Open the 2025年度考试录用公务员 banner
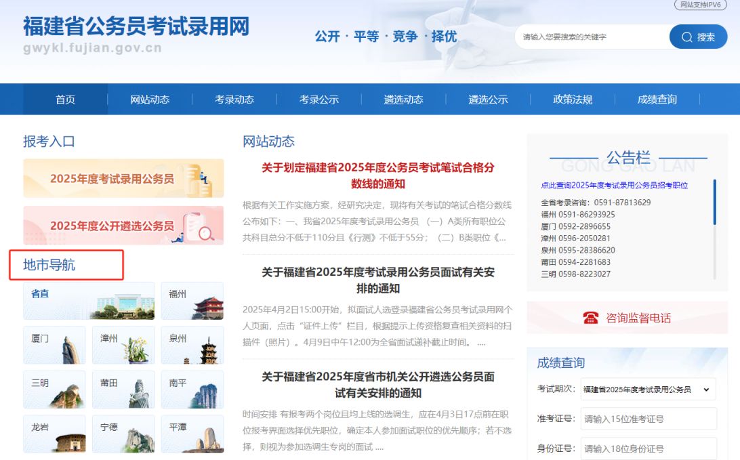The image size is (740, 460). coord(123,179)
